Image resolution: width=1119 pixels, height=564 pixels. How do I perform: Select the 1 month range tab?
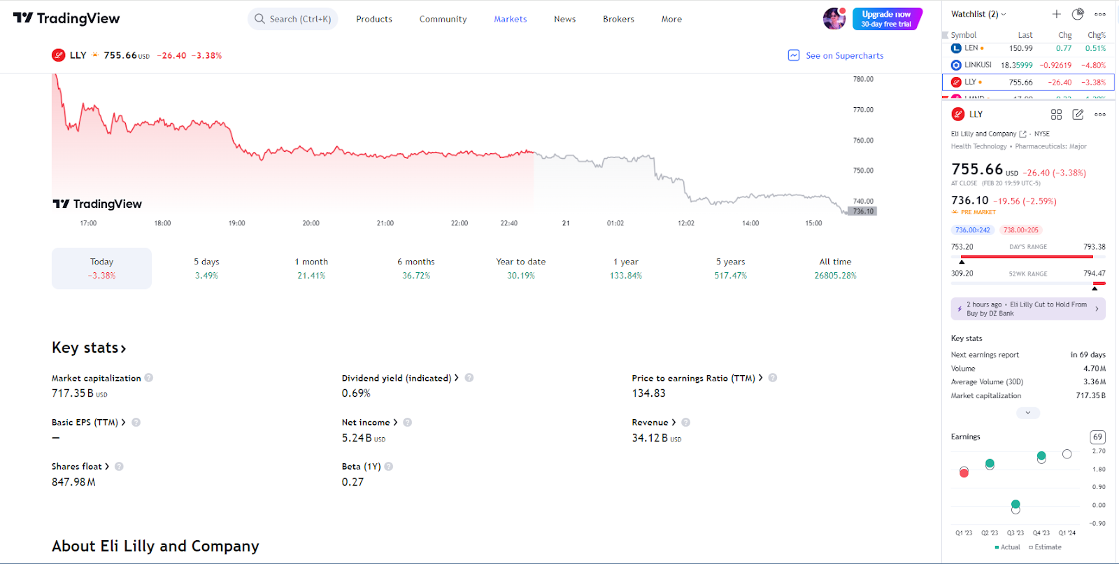[311, 268]
